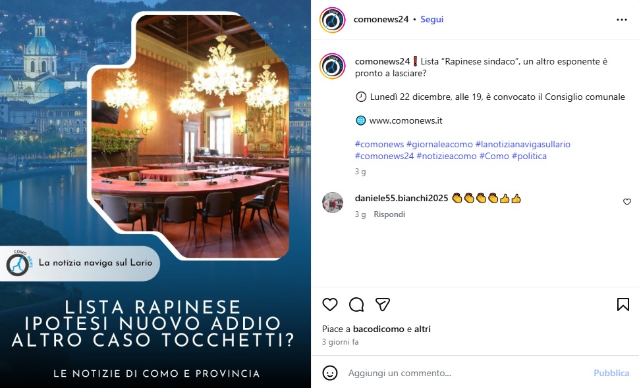Open comonews24 profile picture beside caption
The image size is (639, 388).
(332, 66)
